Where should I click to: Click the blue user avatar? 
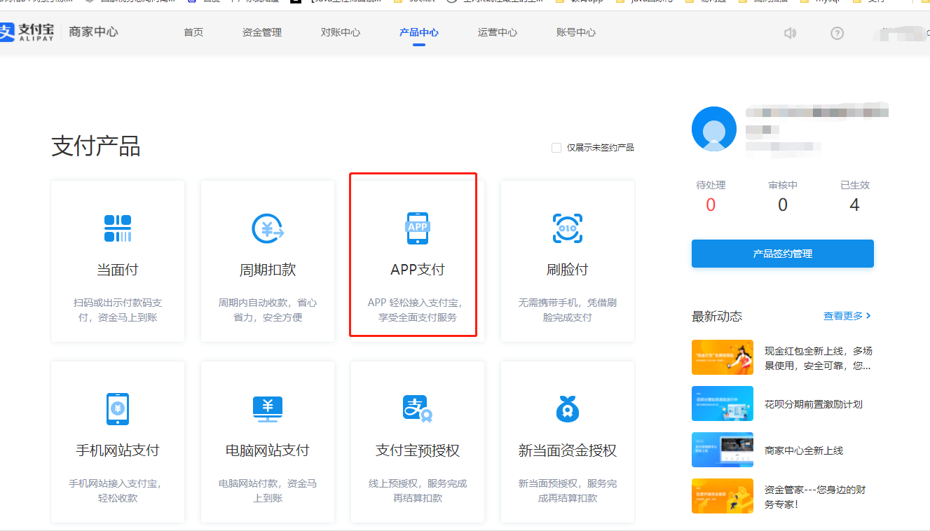(x=714, y=129)
